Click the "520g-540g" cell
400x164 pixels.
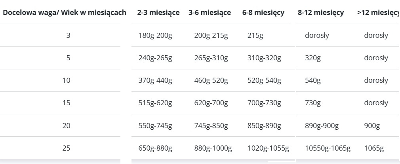pyautogui.click(x=264, y=80)
